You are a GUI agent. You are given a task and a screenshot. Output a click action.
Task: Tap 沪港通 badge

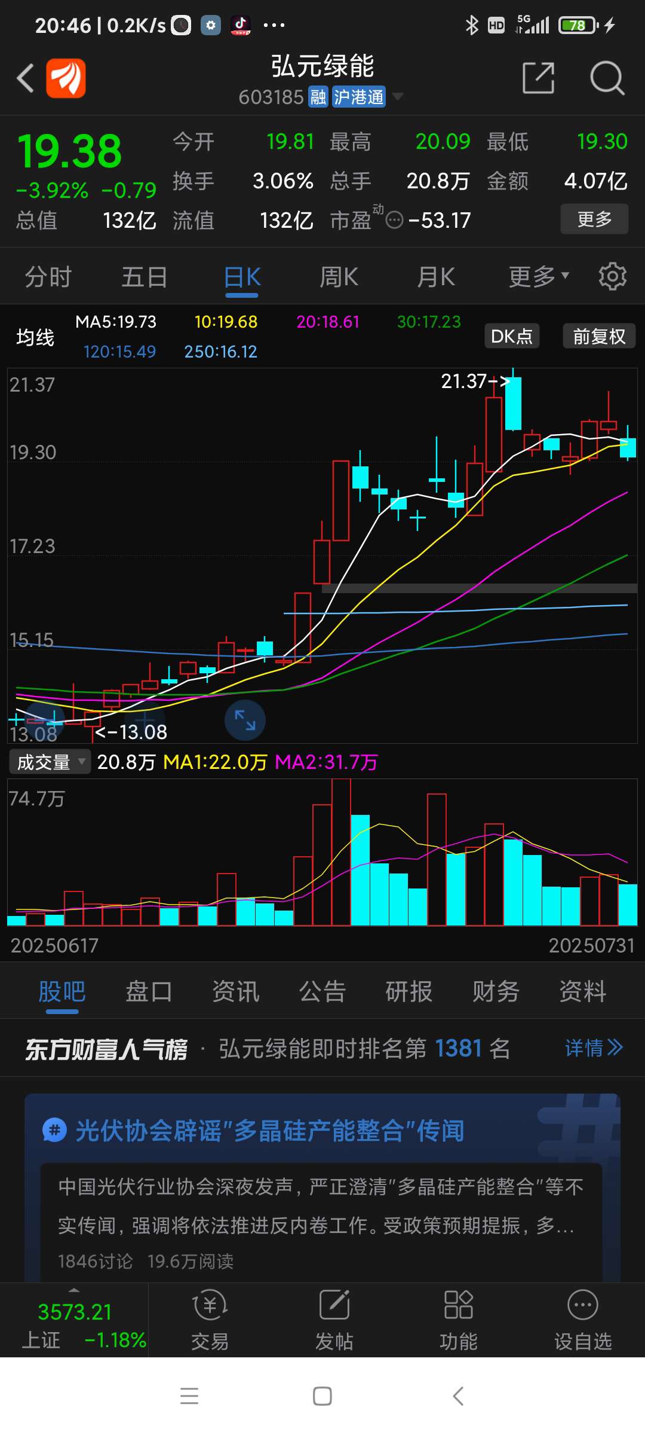[x=359, y=96]
